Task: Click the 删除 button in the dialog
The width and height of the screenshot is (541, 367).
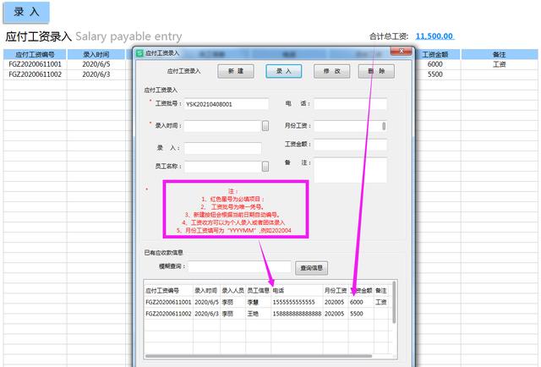Action: click(376, 71)
